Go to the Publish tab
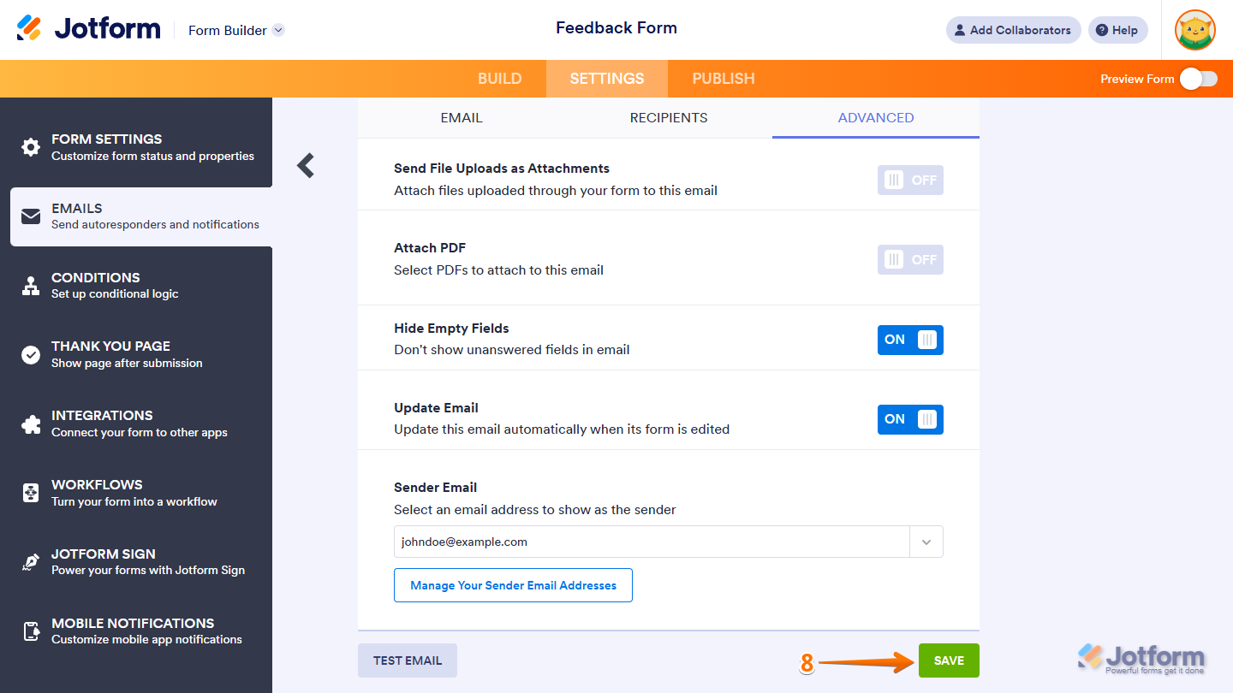This screenshot has height=693, width=1233. 724,79
